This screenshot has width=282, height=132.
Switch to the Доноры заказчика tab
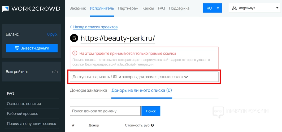click(x=89, y=90)
